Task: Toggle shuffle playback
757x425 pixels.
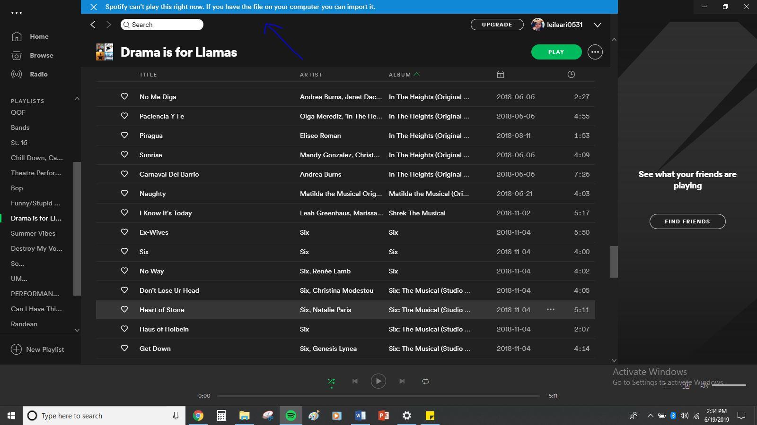Action: click(x=331, y=382)
